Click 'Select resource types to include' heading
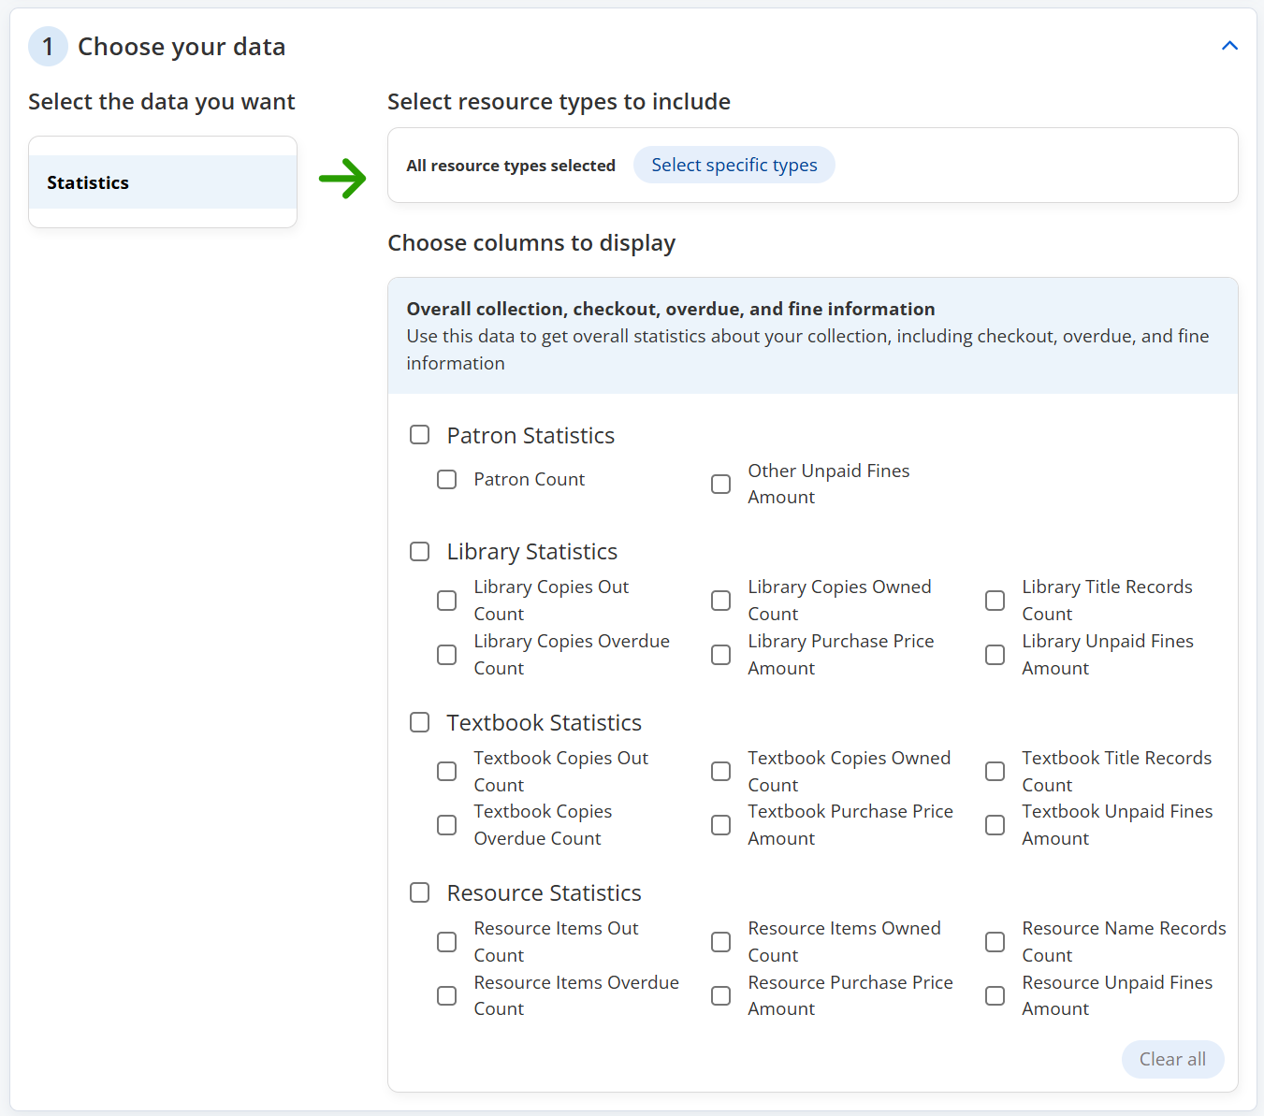The height and width of the screenshot is (1116, 1264). tap(559, 102)
